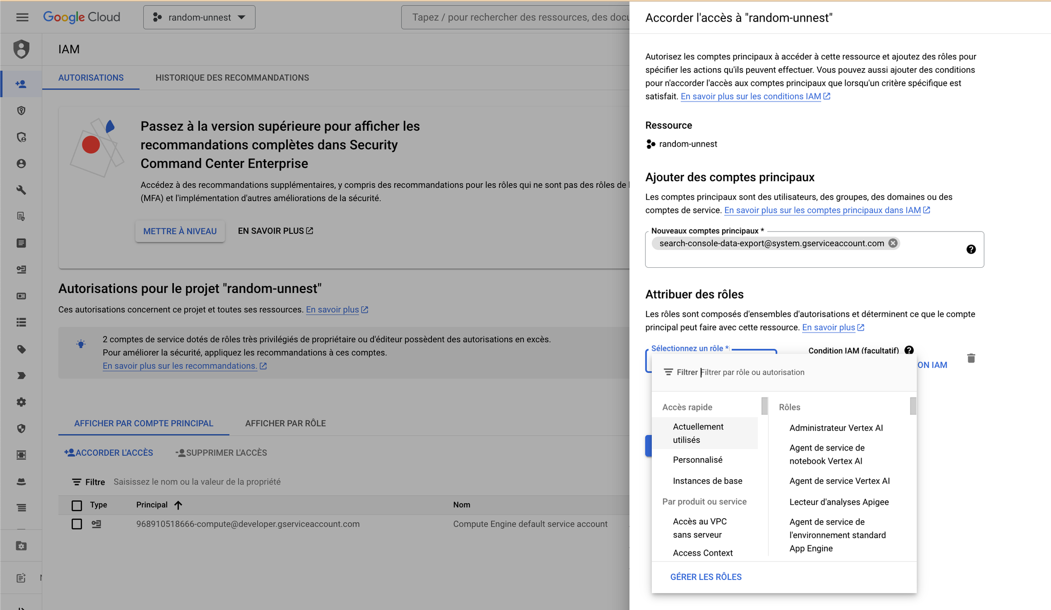Image resolution: width=1051 pixels, height=610 pixels.
Task: Open the indented lines sidebar icon
Action: (x=21, y=508)
